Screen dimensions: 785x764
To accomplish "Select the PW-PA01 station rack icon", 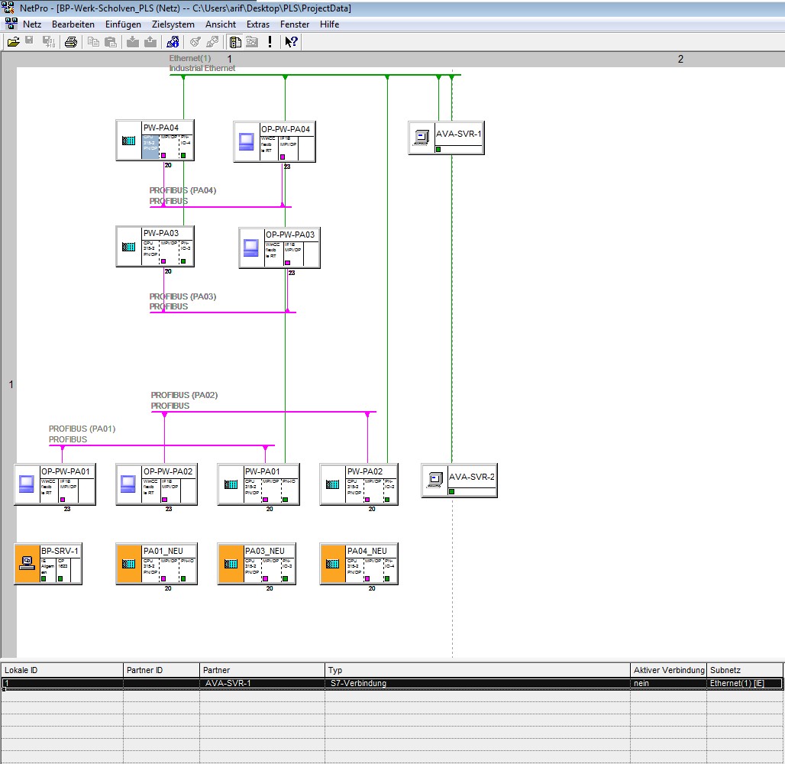I will coord(231,484).
